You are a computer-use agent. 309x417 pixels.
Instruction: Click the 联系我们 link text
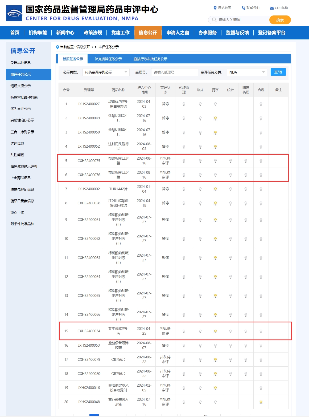click(x=253, y=8)
